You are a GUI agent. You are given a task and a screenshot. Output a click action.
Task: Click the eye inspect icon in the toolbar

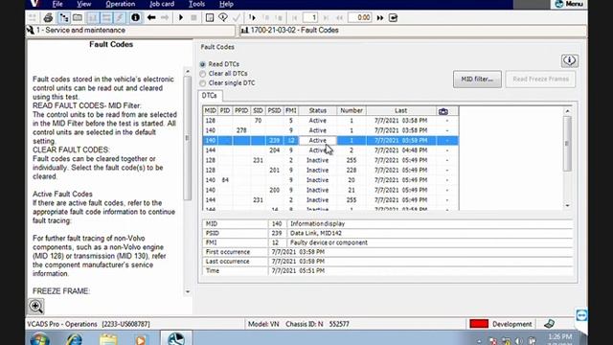223,17
